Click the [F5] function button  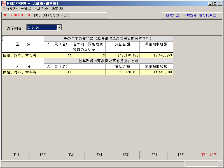pyautogui.click(x=126, y=155)
